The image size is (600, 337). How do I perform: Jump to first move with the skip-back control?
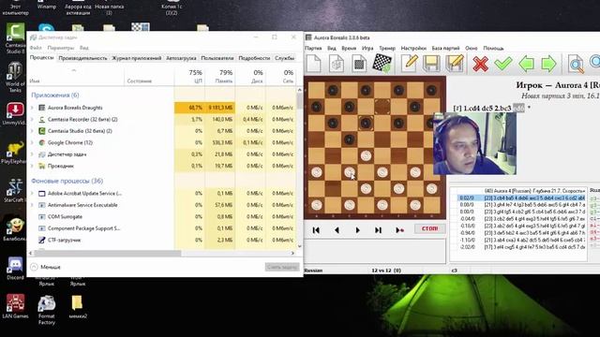316,230
